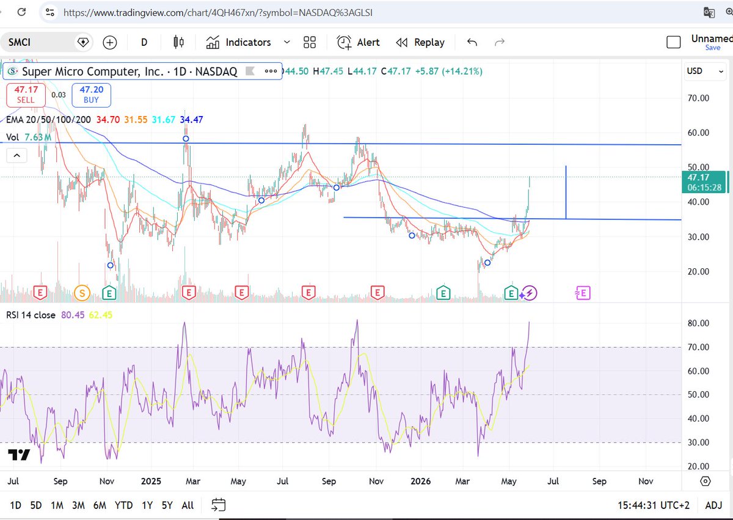The width and height of the screenshot is (733, 520).
Task: Open time axis settings gear icon
Action: click(706, 482)
